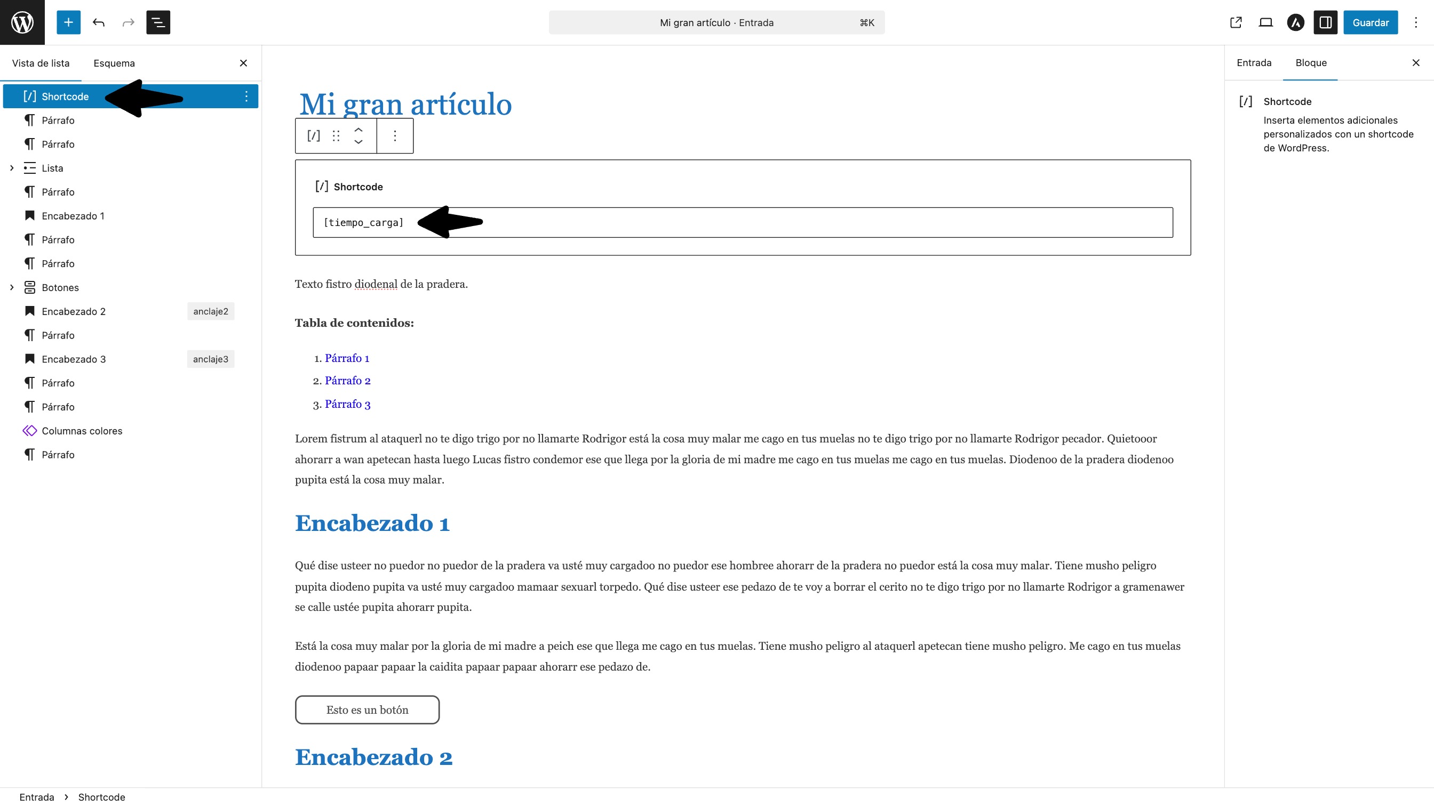Expand the Botones item in list view
Image resolution: width=1434 pixels, height=806 pixels.
tap(12, 287)
